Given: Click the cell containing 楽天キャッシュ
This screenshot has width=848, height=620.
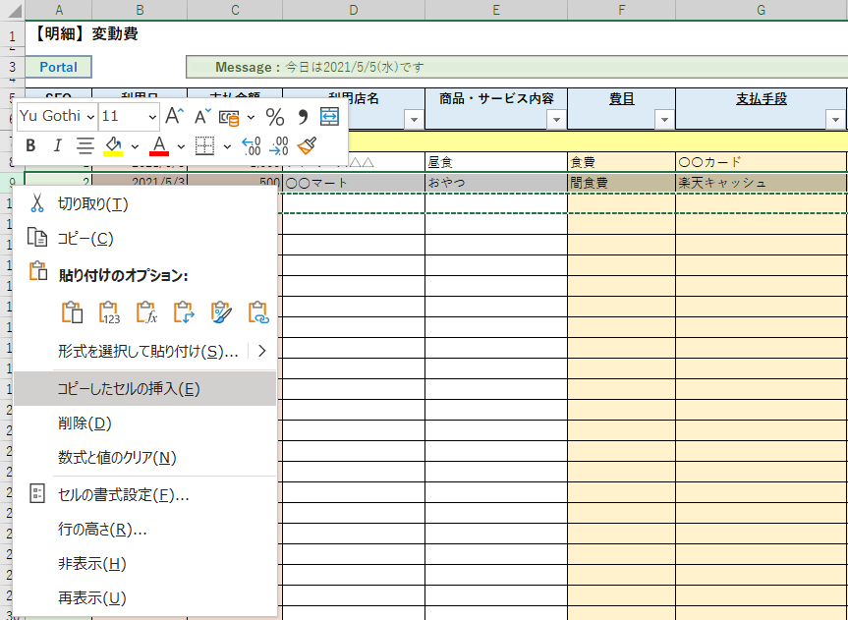Looking at the screenshot, I should pyautogui.click(x=762, y=183).
